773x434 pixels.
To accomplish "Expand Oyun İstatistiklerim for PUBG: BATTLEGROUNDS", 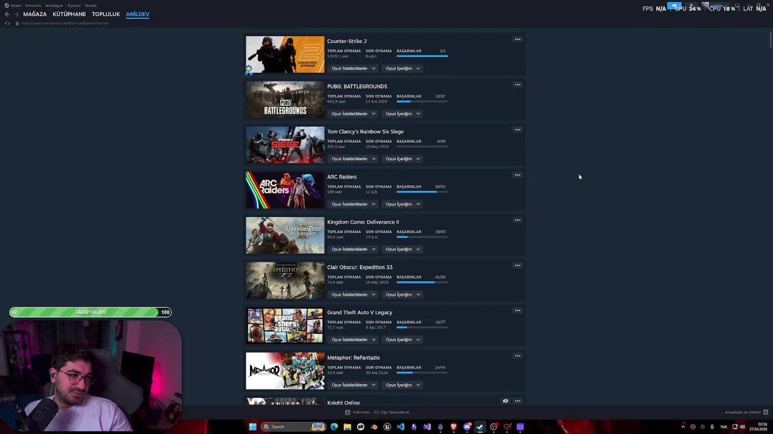I will [x=353, y=113].
